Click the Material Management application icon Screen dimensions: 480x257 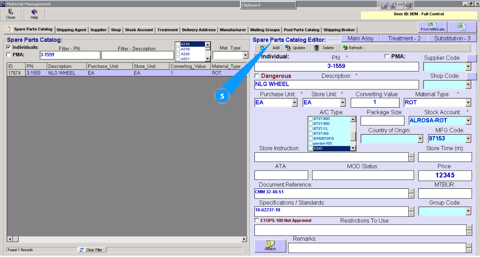coord(3,4)
